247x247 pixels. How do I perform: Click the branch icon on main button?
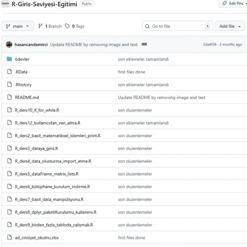pos(8,26)
